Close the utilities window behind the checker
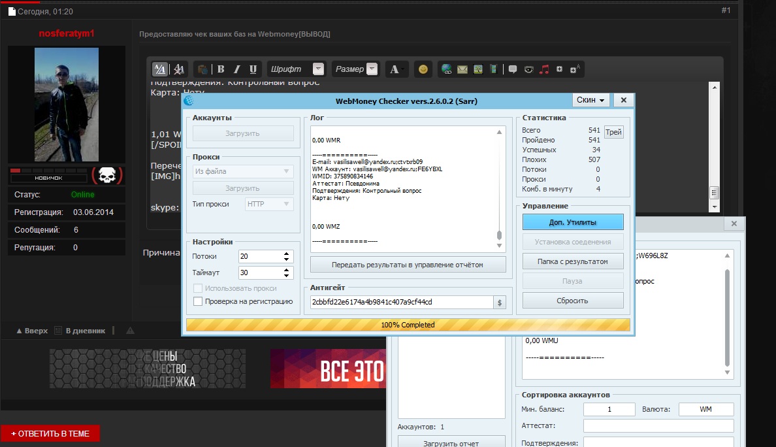This screenshot has width=776, height=447. 734,223
